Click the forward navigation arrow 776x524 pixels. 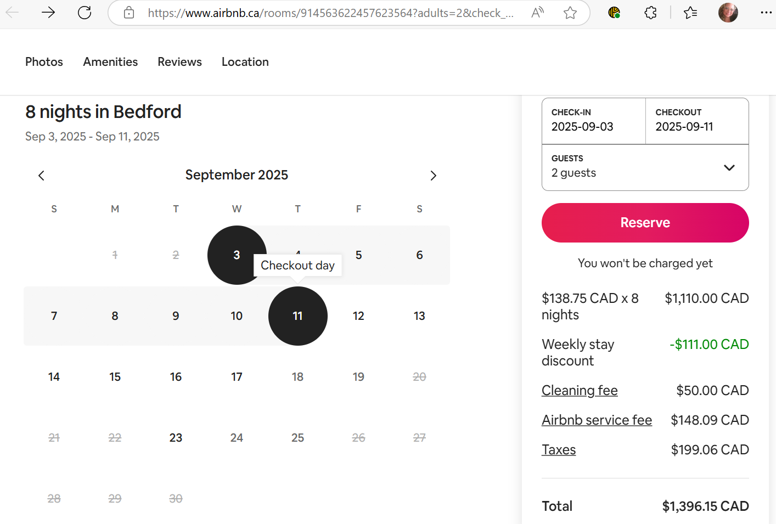[x=48, y=13]
